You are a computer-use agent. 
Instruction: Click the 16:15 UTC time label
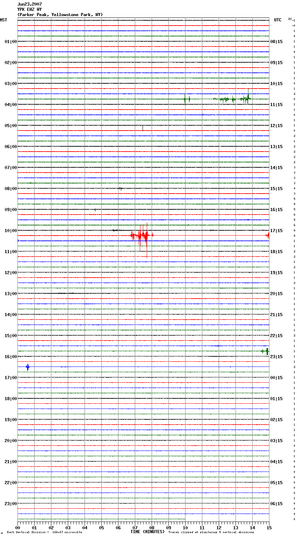(x=276, y=210)
